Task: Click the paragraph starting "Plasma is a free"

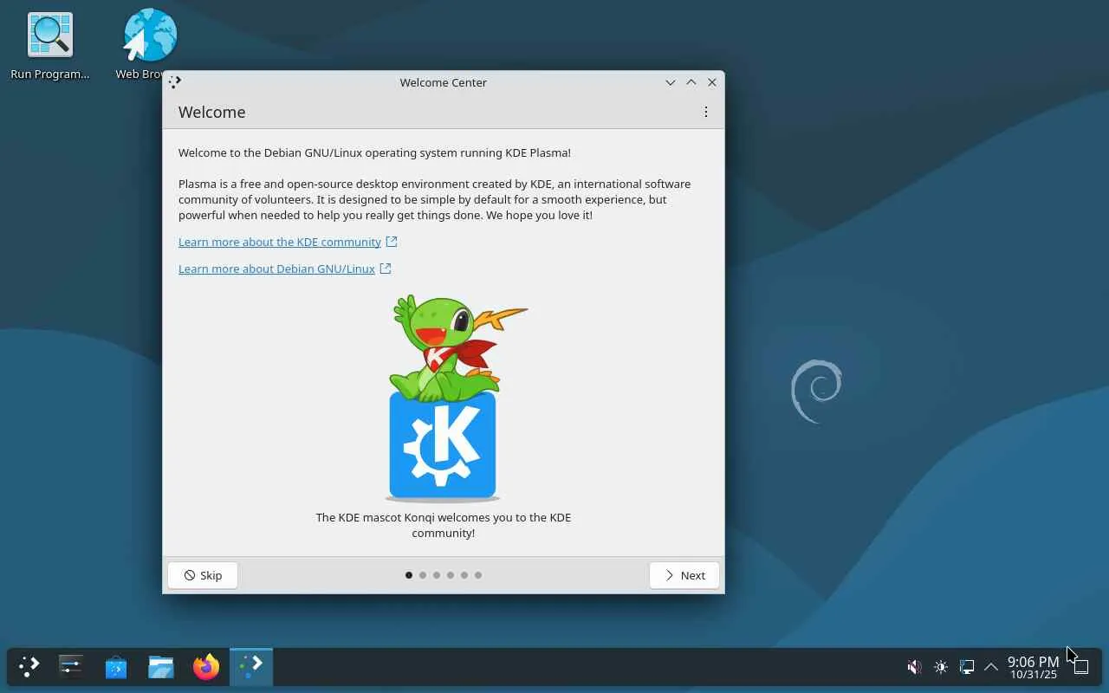Action: 435,199
